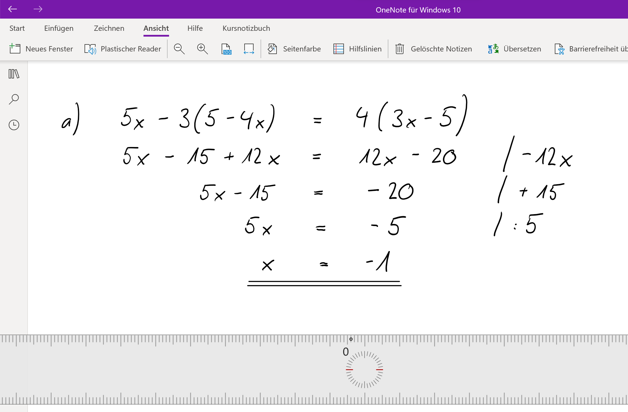Image resolution: width=628 pixels, height=412 pixels.
Task: Open the search icon in left sidebar
Action: (x=14, y=99)
